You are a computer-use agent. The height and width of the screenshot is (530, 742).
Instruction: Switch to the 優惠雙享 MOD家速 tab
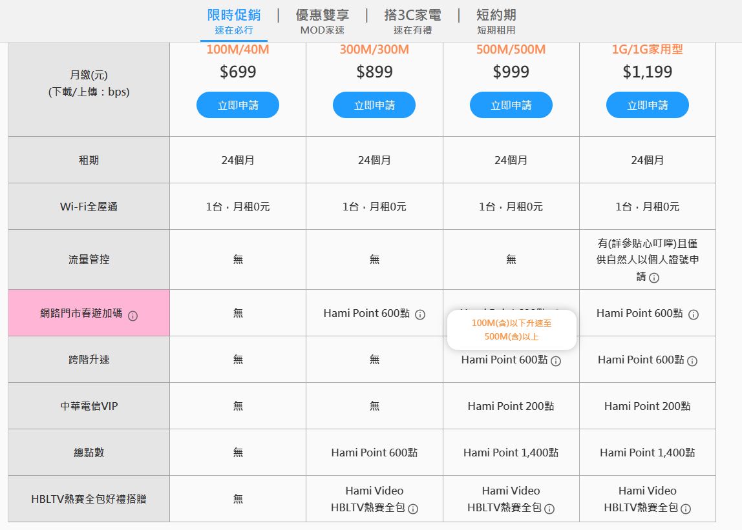[x=322, y=21]
